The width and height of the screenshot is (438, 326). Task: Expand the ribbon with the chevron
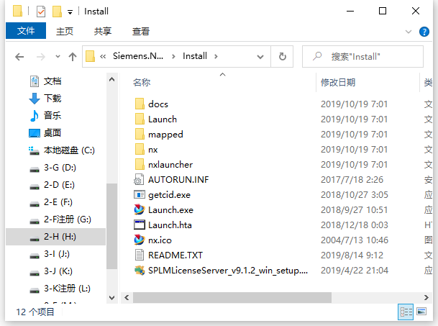coord(409,32)
